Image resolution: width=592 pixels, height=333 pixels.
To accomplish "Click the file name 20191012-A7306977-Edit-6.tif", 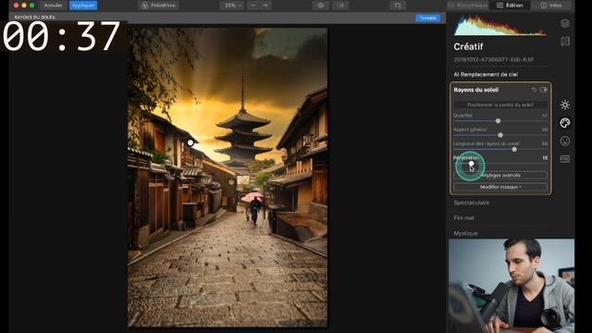I will [x=493, y=59].
